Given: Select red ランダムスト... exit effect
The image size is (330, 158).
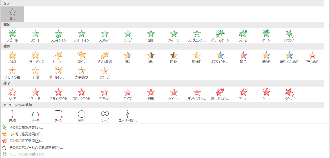Looking at the screenshot, I should click(x=197, y=94).
